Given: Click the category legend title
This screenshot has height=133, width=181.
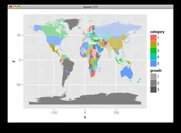Looking at the screenshot, I should (x=157, y=32).
